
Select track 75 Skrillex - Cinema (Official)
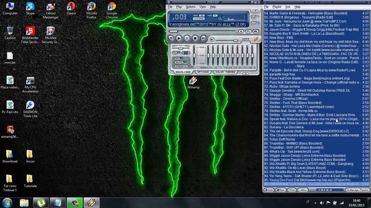tap(317, 99)
